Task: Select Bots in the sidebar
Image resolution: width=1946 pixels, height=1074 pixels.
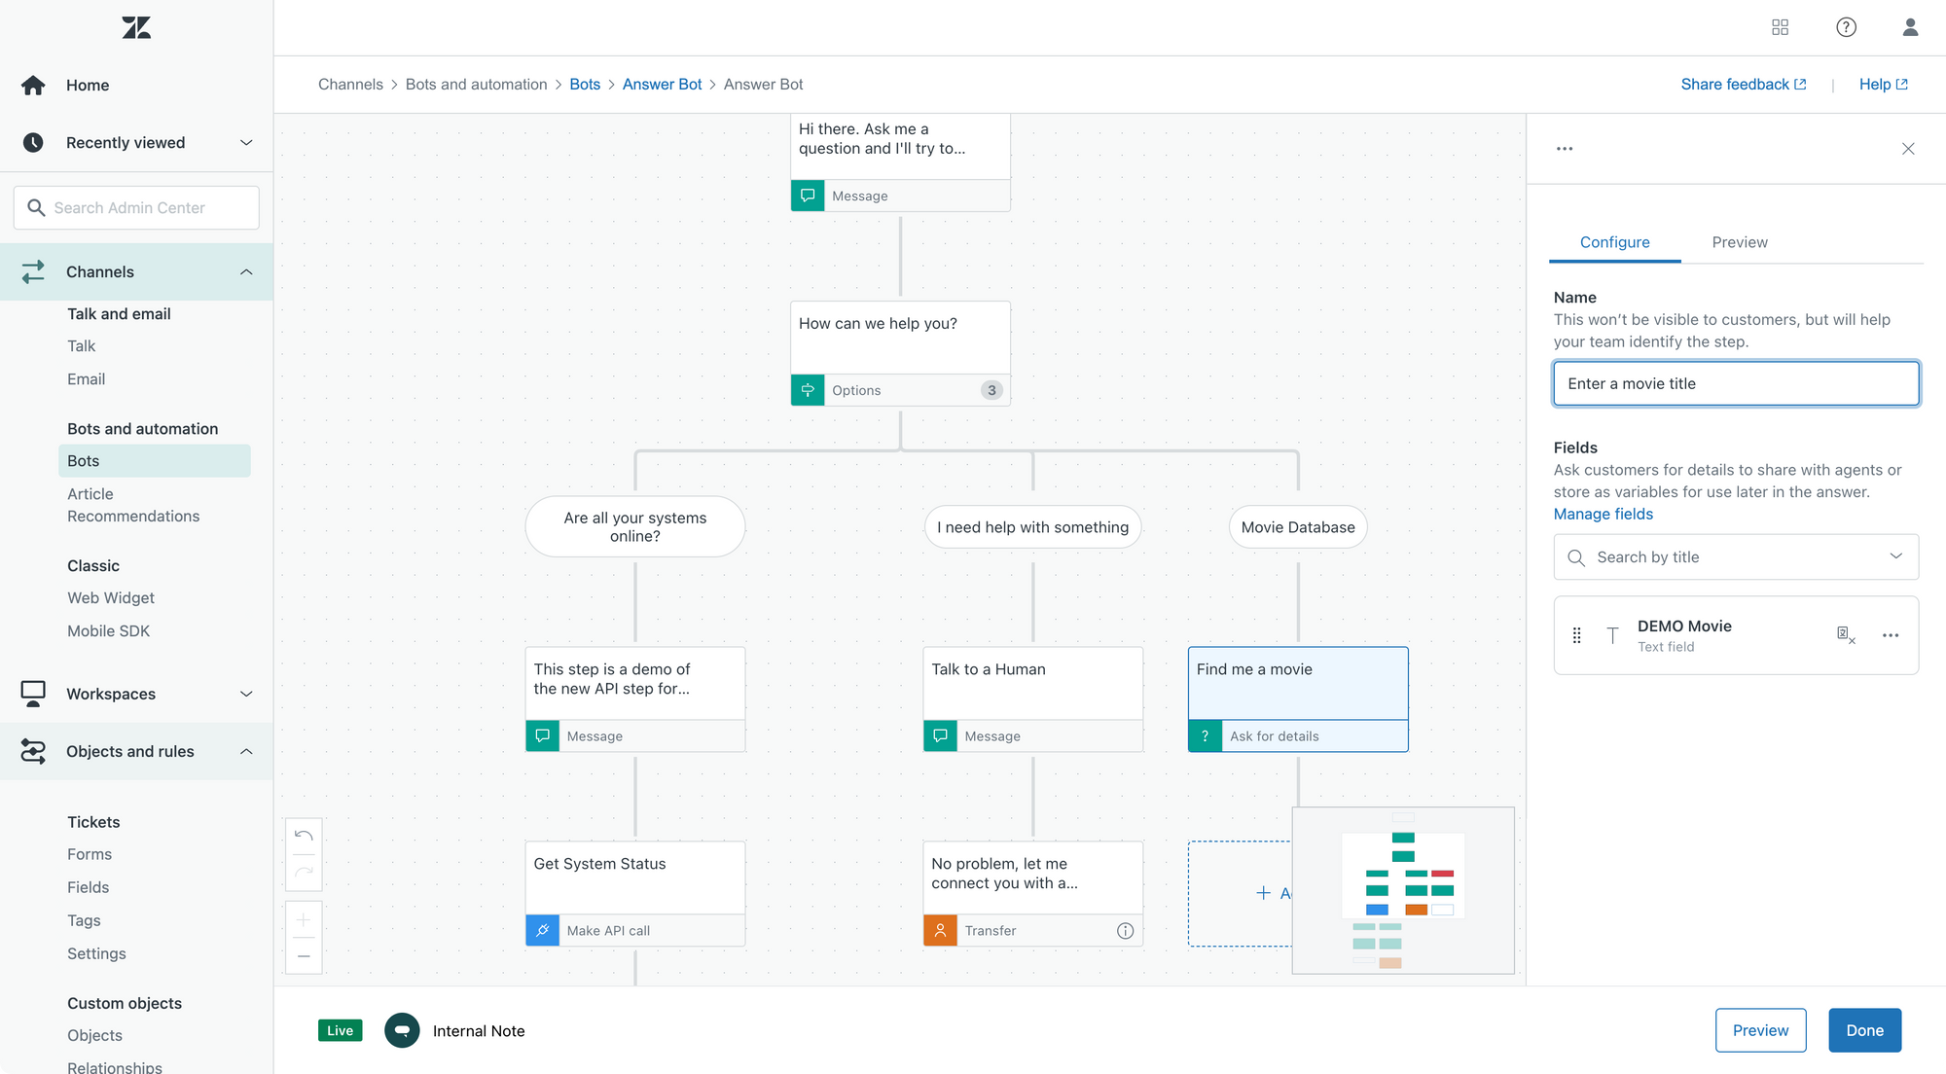Action: pyautogui.click(x=84, y=461)
